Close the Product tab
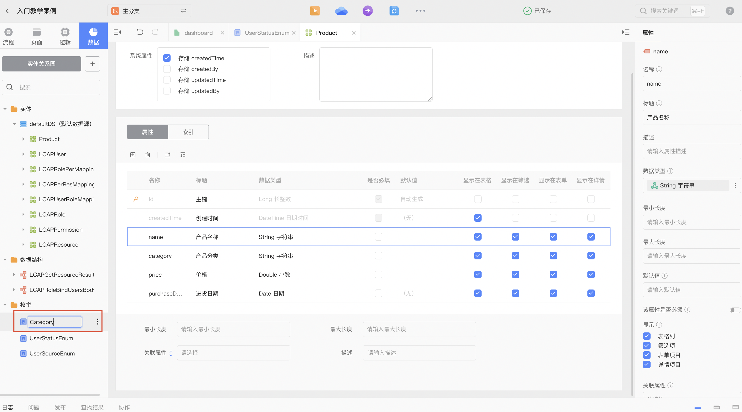 click(x=354, y=33)
